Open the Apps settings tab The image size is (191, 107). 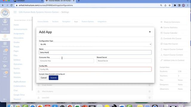coord(76,22)
